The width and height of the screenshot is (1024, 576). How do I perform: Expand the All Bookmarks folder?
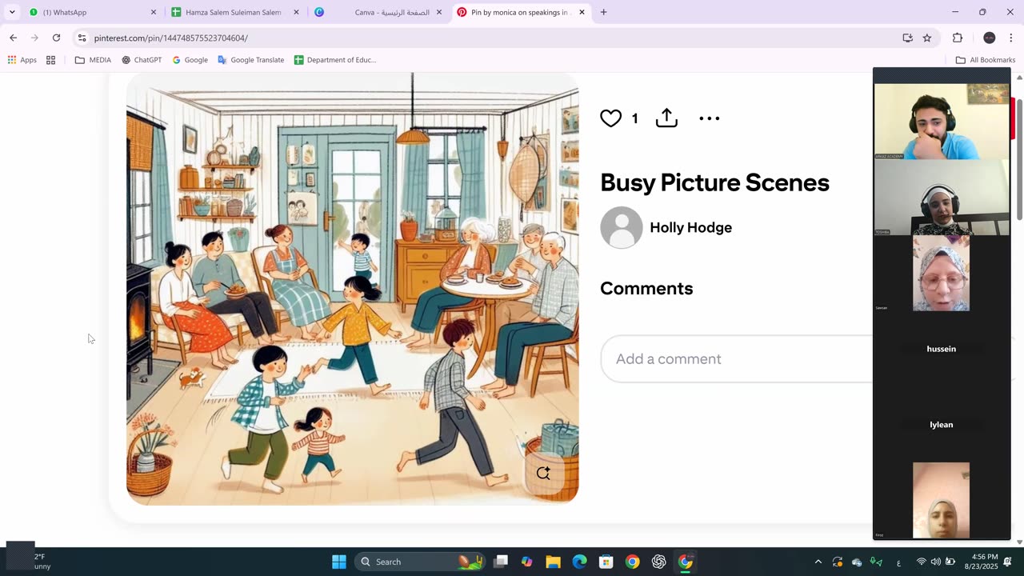tap(985, 60)
